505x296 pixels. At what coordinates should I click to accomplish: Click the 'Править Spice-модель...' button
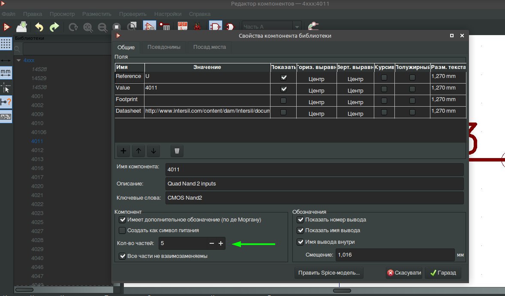(x=329, y=273)
